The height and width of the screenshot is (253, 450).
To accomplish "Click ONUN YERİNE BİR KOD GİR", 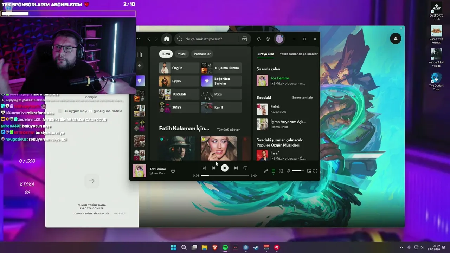I will coord(92,214).
